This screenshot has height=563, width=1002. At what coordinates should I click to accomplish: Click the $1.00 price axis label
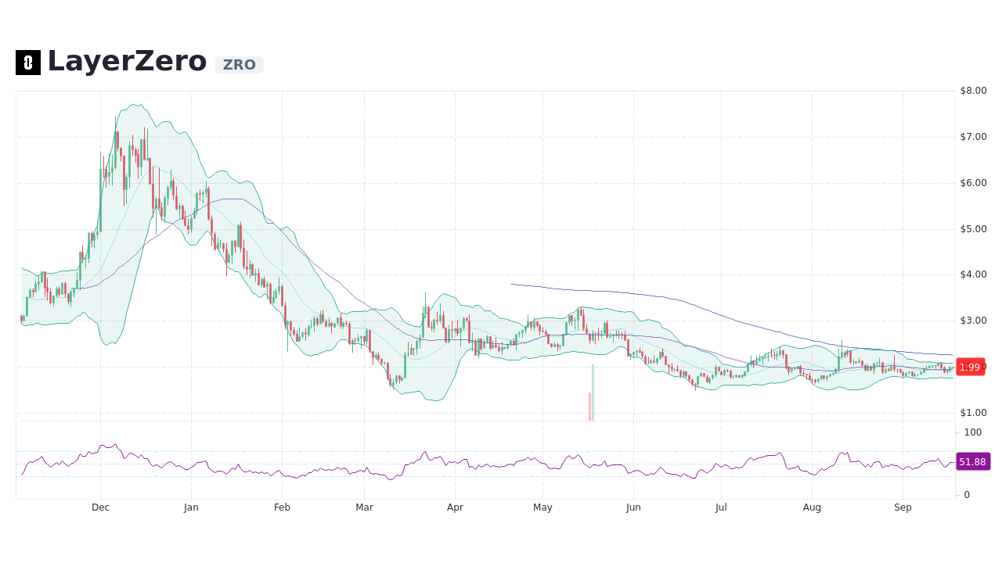pos(973,413)
